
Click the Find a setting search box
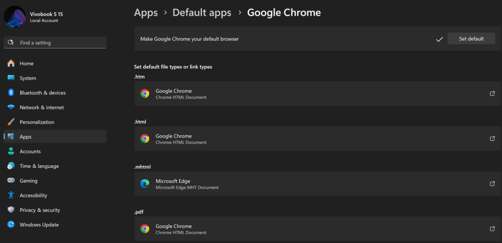pos(55,43)
